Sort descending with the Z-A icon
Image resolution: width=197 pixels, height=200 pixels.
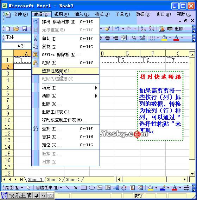(152, 29)
